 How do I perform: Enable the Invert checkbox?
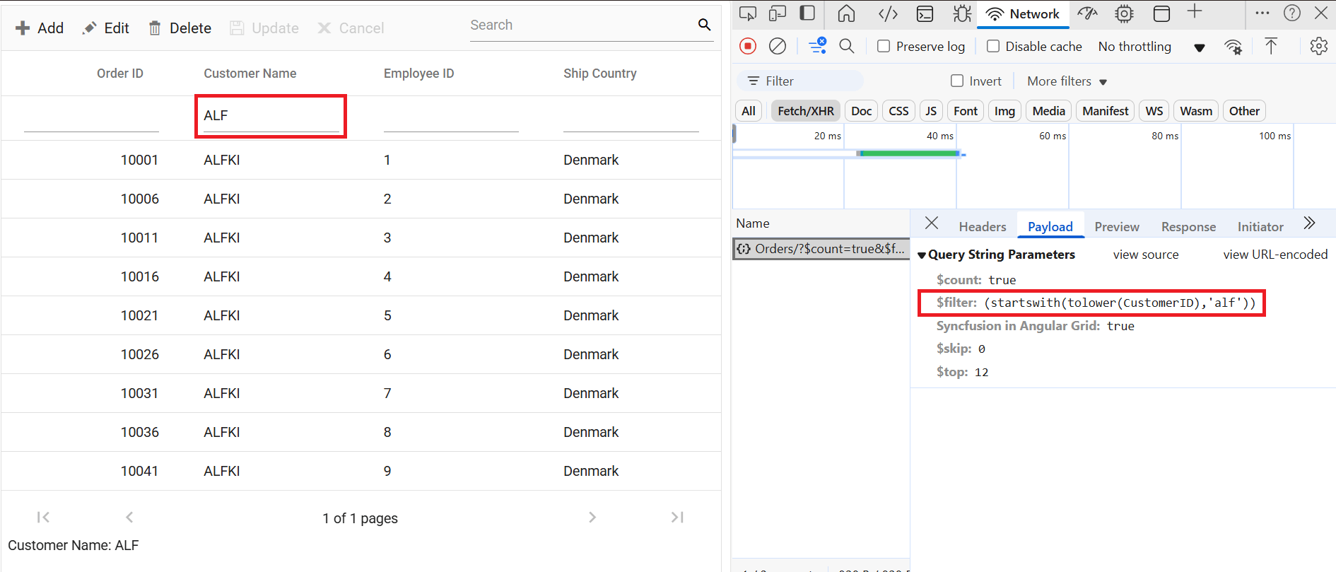pyautogui.click(x=957, y=81)
